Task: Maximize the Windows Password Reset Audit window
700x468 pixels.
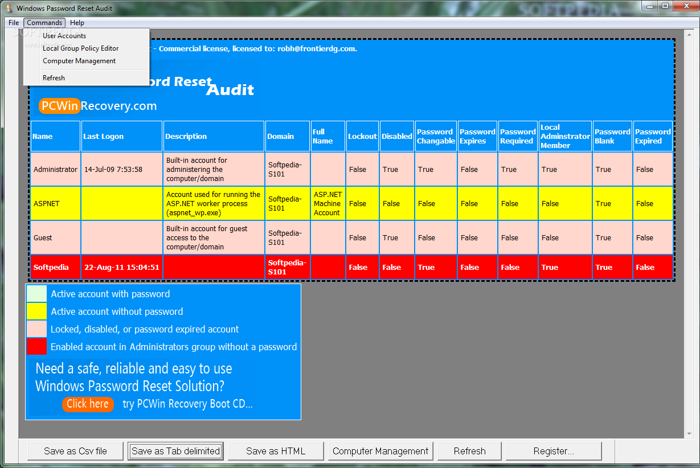Action: pos(665,5)
